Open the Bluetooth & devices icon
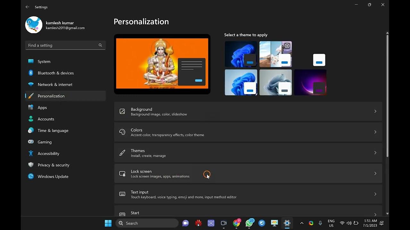This screenshot has height=230, width=410. 31,73
